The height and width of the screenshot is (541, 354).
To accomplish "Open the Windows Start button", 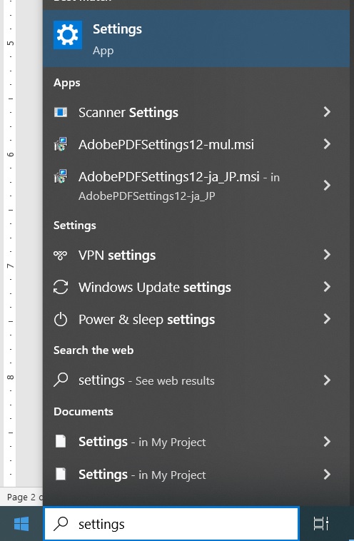I will [21, 524].
